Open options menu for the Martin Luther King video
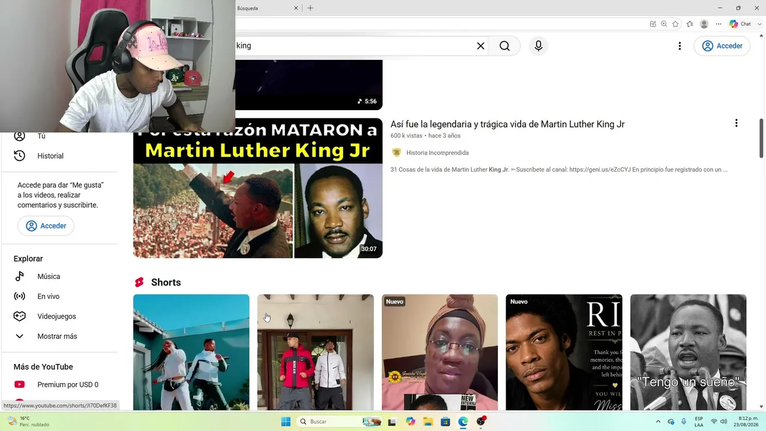The height and width of the screenshot is (431, 766). click(736, 123)
